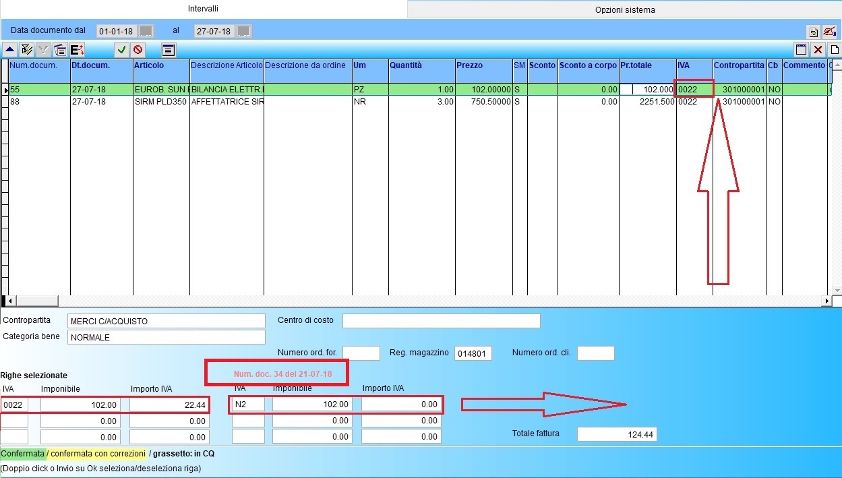Open the Opzioni sistema tab
Screen dimensions: 842x478
coord(624,9)
